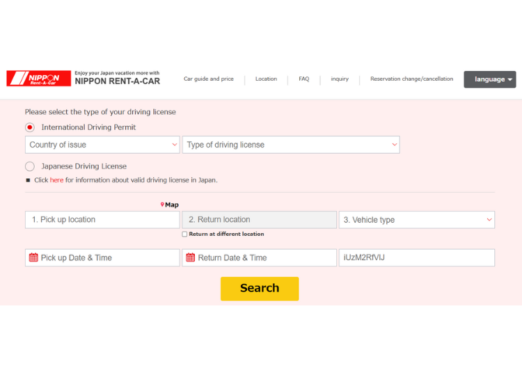Click the Pick up location field
The height and width of the screenshot is (373, 522).
[x=102, y=220]
